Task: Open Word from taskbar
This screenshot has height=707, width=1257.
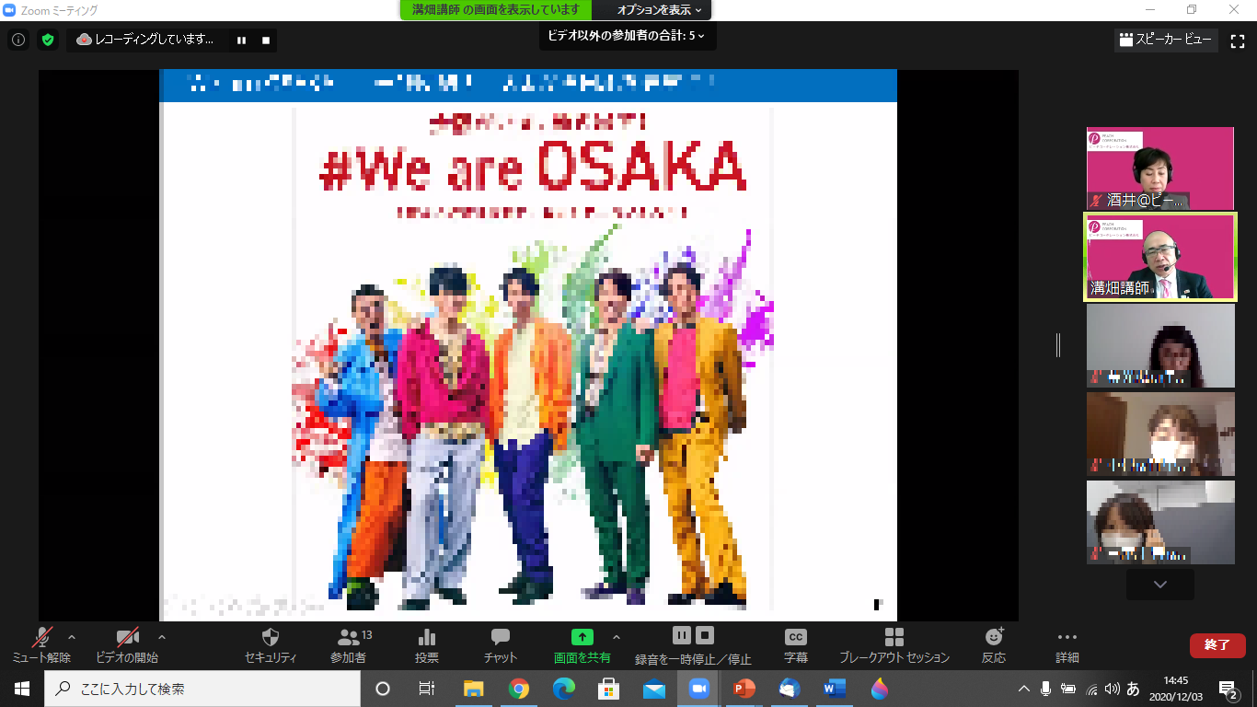Action: tap(834, 689)
